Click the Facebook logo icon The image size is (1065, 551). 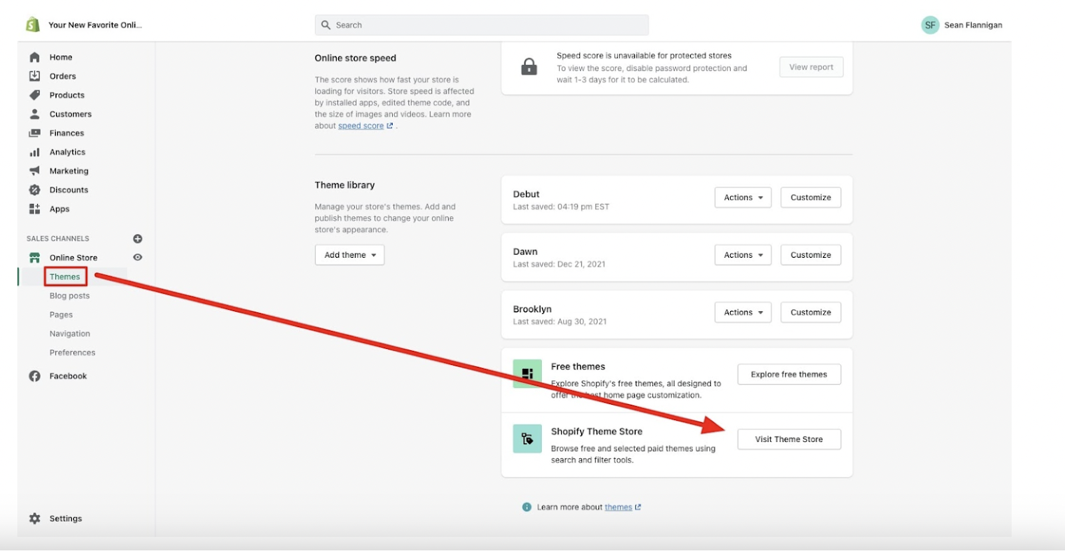(35, 376)
